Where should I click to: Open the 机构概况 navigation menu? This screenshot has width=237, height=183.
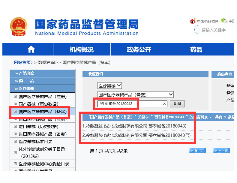tap(82, 49)
